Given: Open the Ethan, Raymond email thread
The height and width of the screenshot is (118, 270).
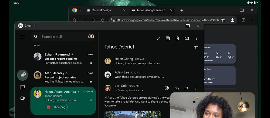Looking at the screenshot, I should click(x=63, y=59).
